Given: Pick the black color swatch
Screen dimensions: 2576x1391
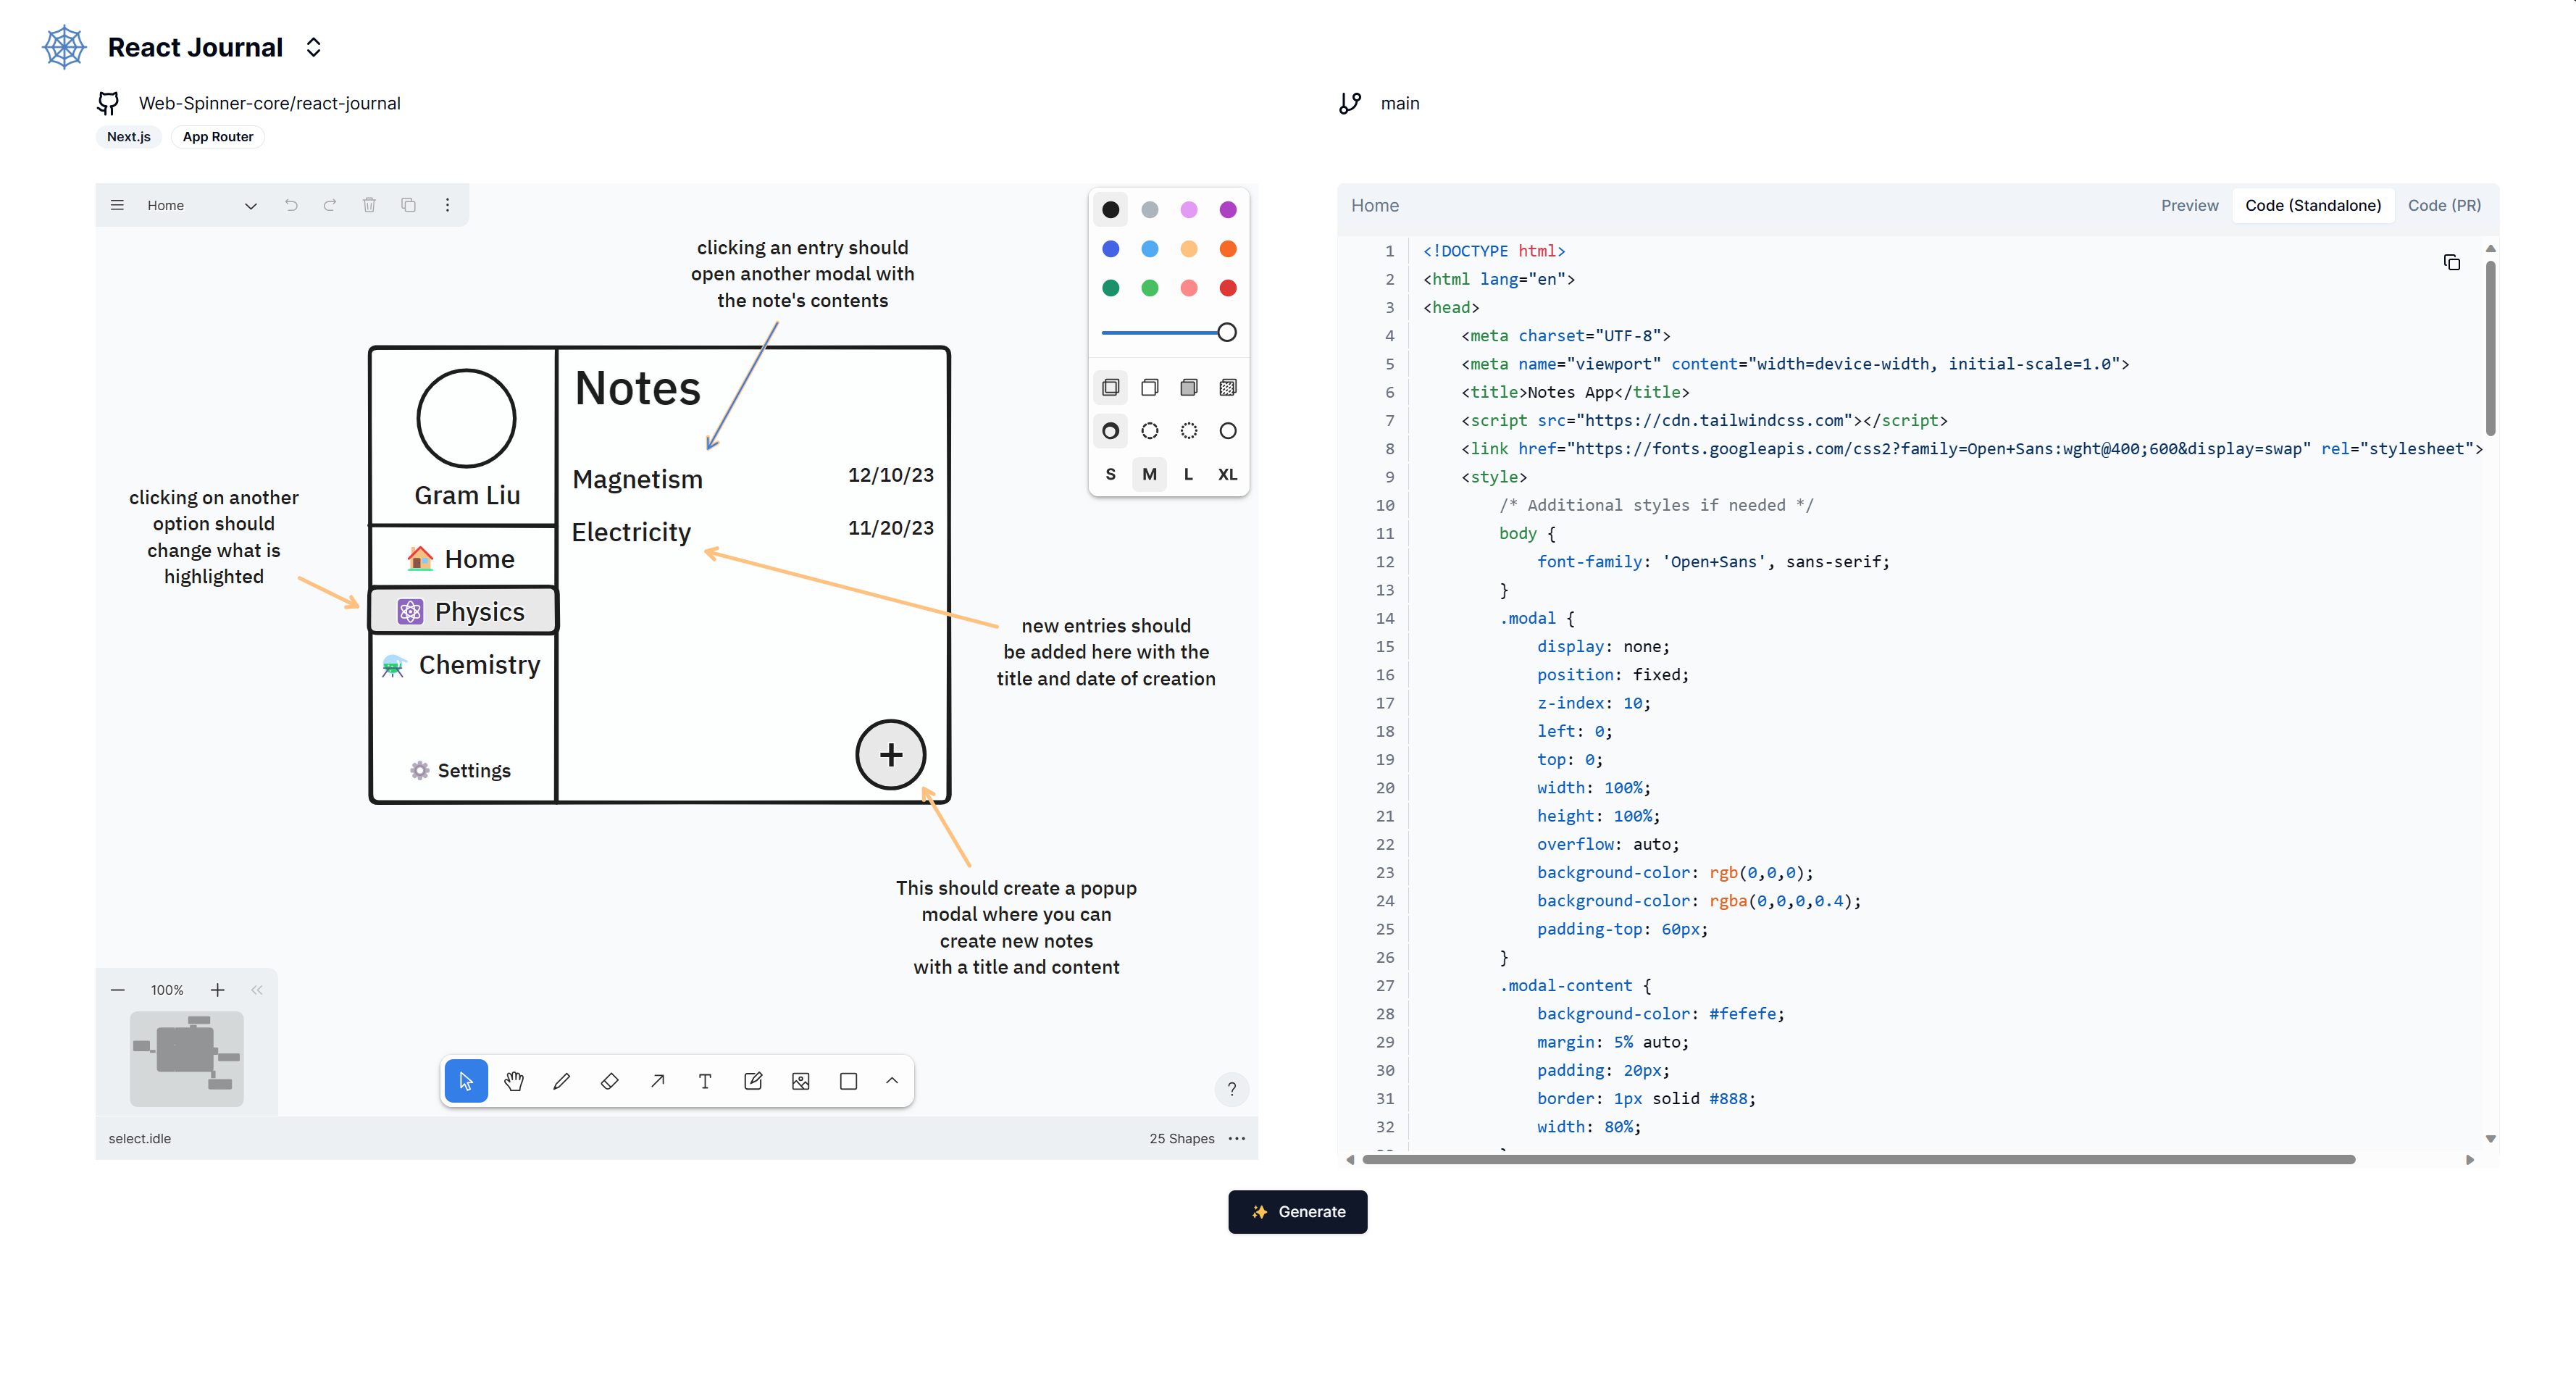Looking at the screenshot, I should [1111, 210].
